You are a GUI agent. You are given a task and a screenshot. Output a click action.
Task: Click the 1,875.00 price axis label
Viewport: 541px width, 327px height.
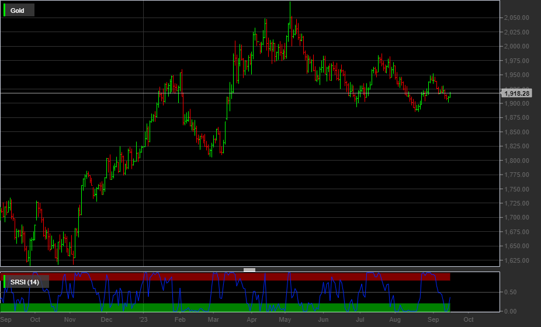click(x=516, y=117)
